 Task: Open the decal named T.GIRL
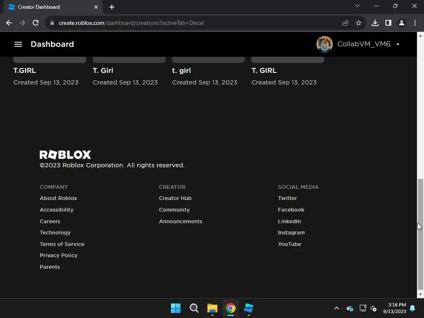[24, 70]
